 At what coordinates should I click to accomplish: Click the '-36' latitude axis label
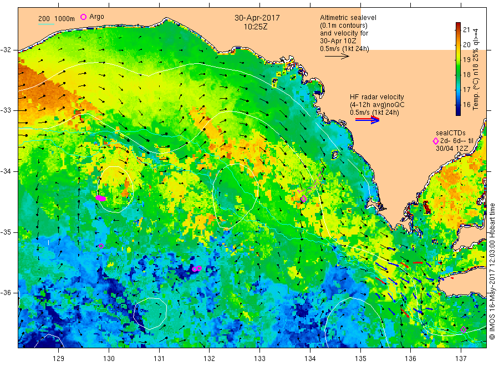pos(6,292)
